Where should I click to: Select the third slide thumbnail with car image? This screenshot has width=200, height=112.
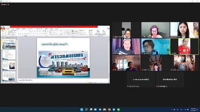coord(9,66)
